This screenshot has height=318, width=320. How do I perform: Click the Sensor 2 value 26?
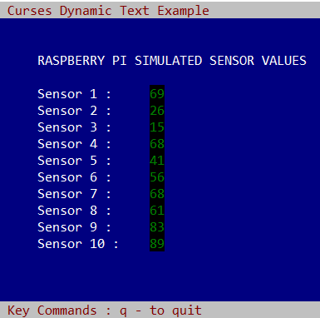tap(157, 111)
